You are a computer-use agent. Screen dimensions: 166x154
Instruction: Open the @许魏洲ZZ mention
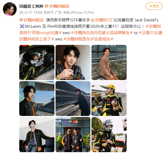[102, 20]
